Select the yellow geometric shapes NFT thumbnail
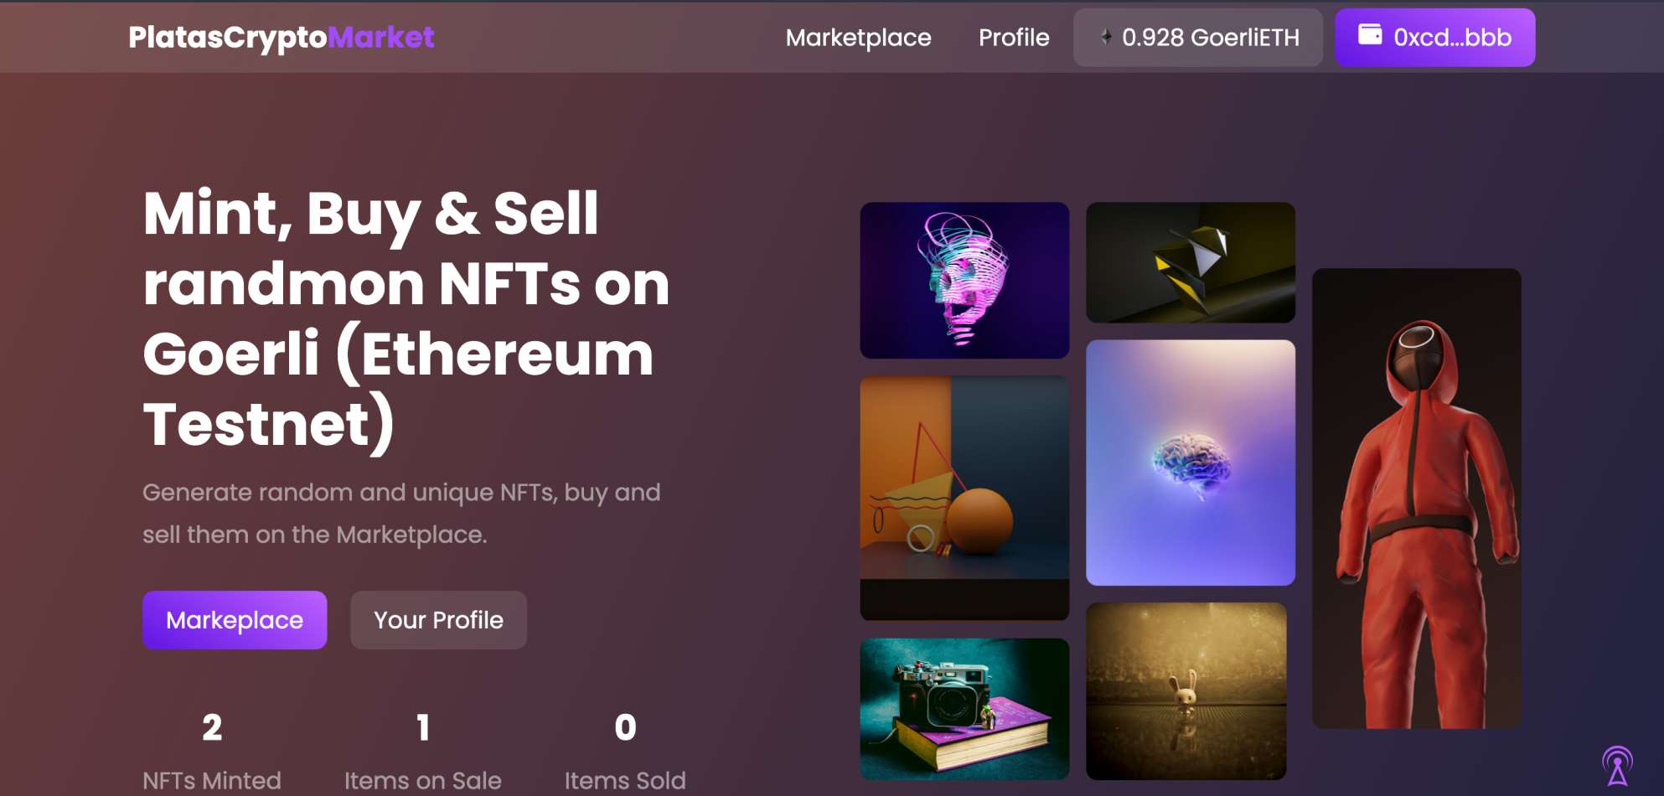Screen dimensions: 1664x796 pyautogui.click(x=1191, y=261)
